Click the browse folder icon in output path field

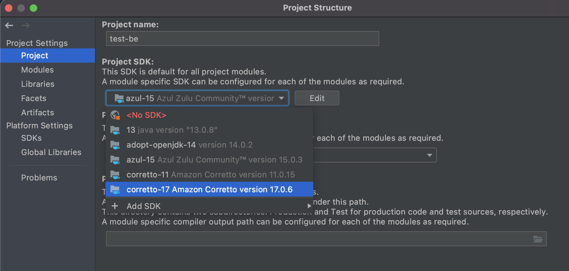538,239
